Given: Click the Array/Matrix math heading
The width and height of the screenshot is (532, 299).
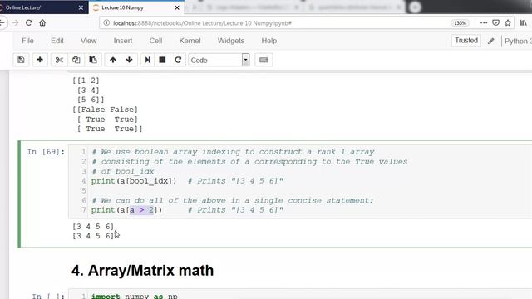Looking at the screenshot, I should 142,271.
